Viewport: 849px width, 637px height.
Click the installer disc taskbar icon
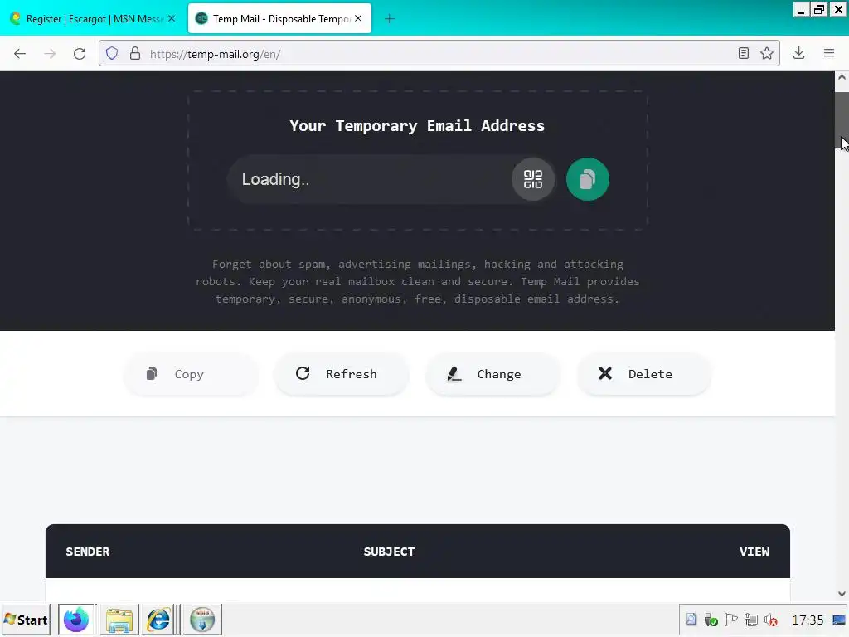[202, 620]
